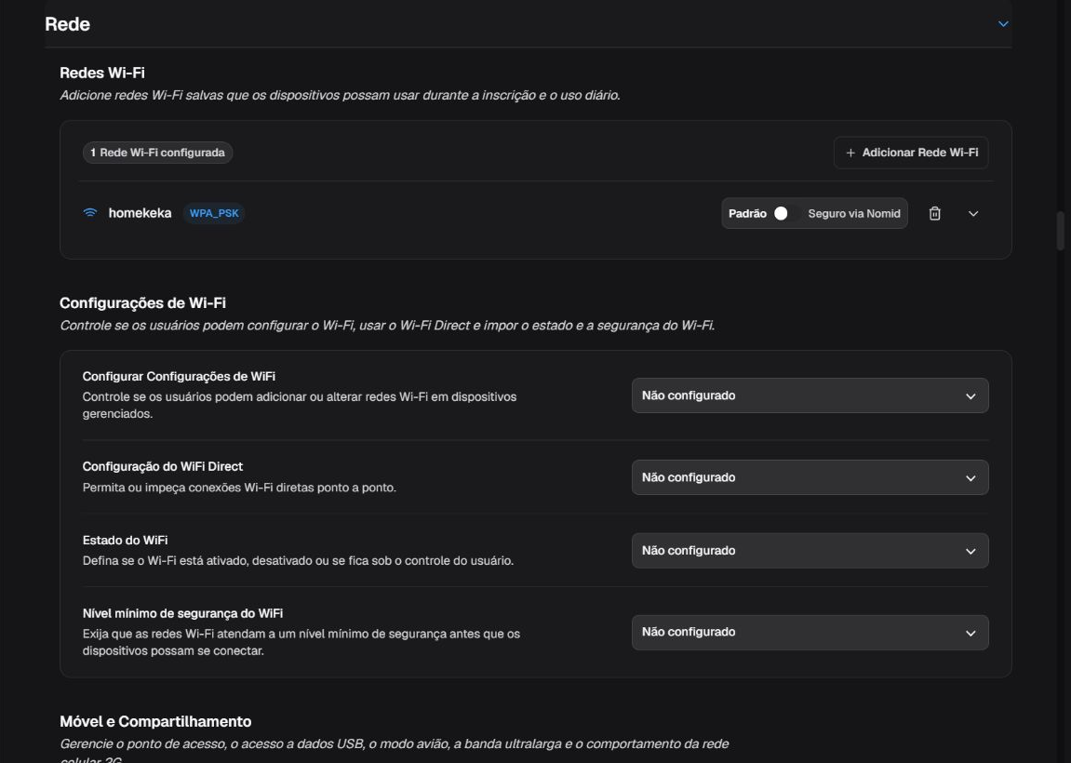
Task: Click the page vertical scrollbar thumb
Action: click(x=1060, y=231)
